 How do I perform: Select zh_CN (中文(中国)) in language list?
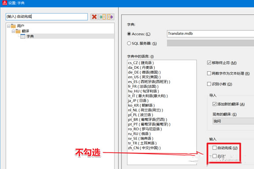point(144,148)
